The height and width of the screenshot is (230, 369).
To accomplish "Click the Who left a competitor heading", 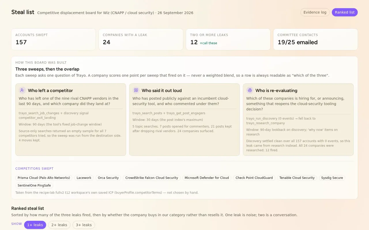I will coord(50,91).
